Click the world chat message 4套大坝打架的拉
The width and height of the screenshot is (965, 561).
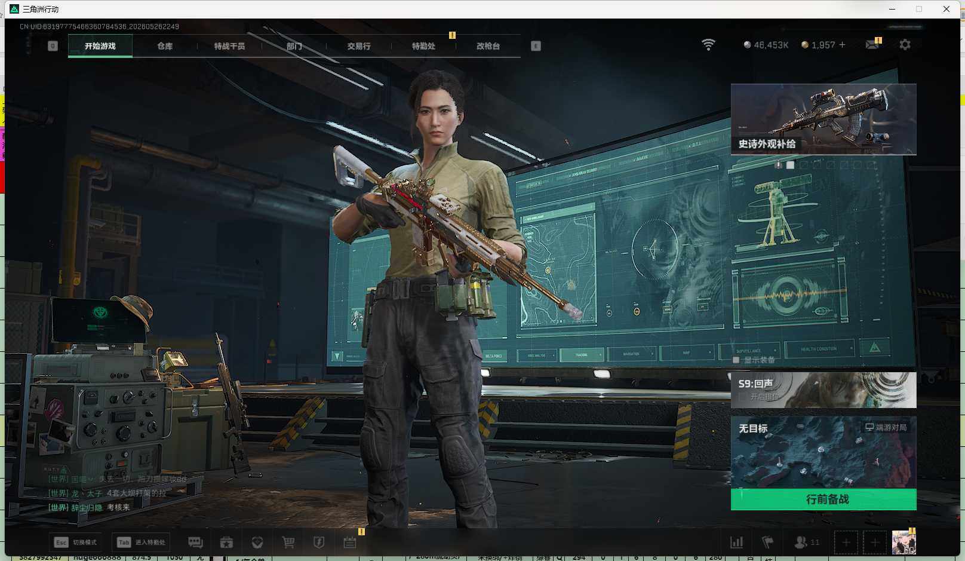[137, 493]
